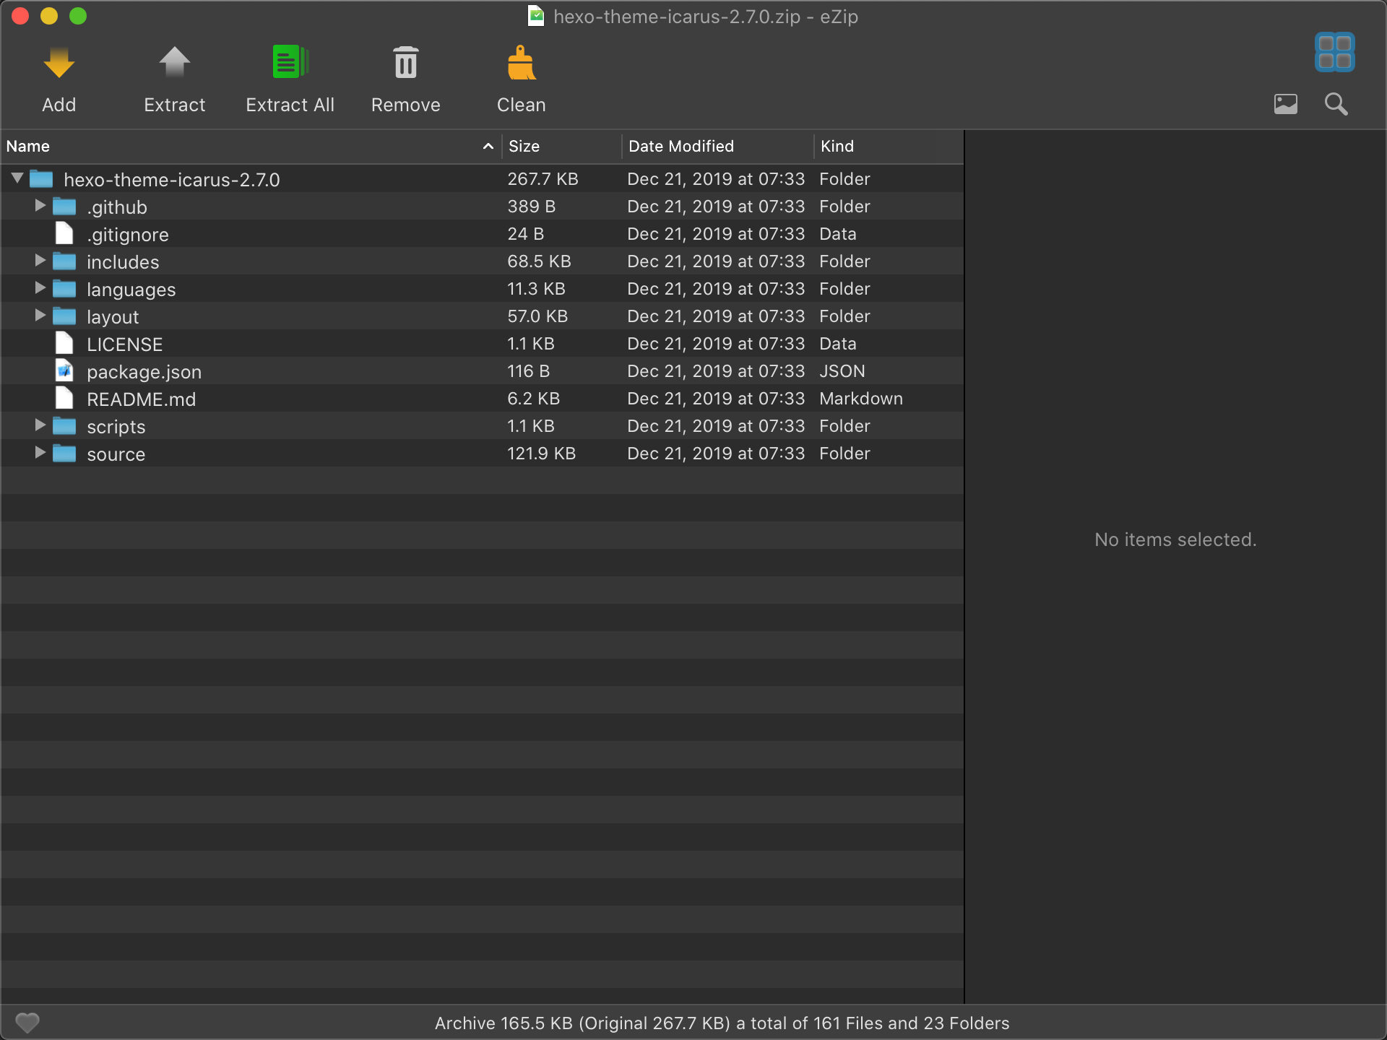Click the .gitignore file icon
The width and height of the screenshot is (1387, 1040).
[64, 233]
